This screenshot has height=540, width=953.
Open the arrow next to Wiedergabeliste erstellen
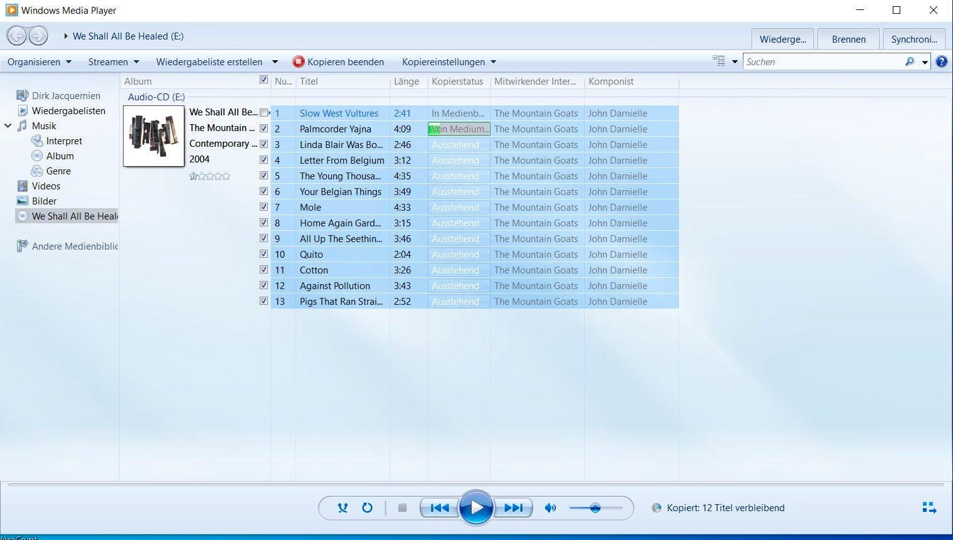(275, 61)
